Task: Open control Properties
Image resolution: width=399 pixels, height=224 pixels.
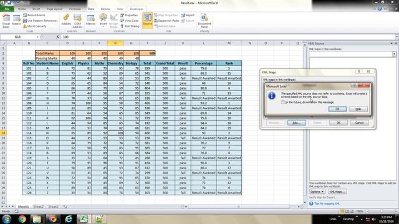Action: [x=129, y=15]
